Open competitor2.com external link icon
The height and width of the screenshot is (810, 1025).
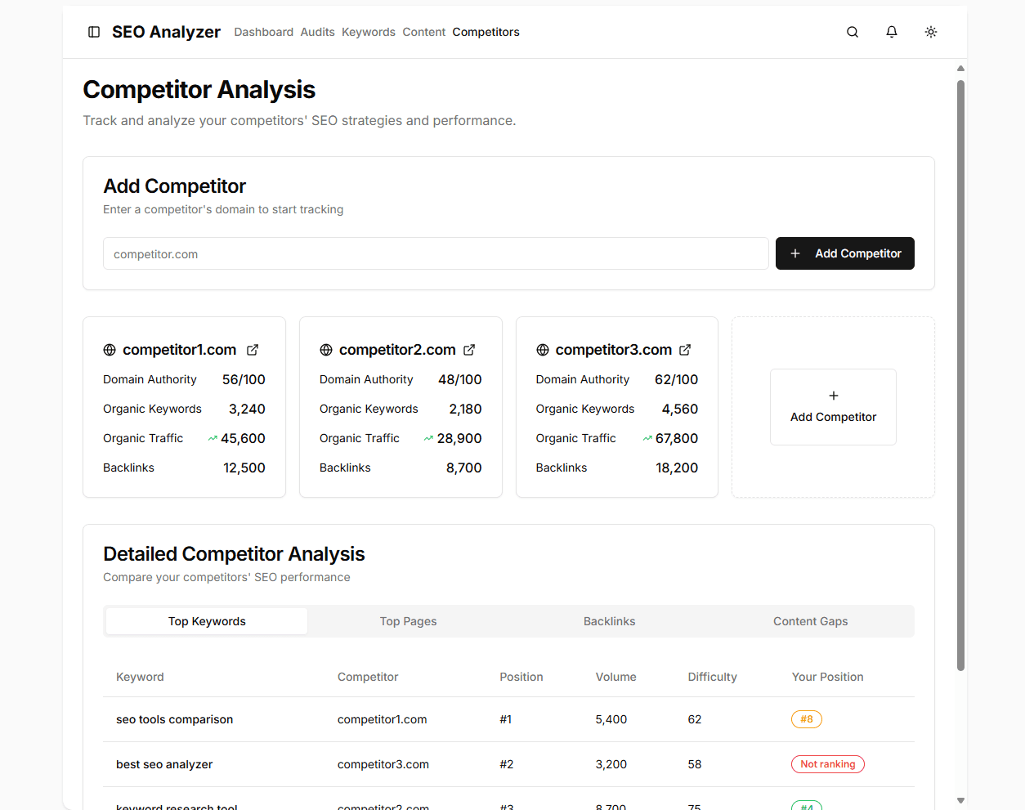(469, 350)
